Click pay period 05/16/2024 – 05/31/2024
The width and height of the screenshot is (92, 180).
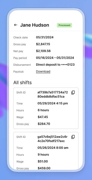55,58
